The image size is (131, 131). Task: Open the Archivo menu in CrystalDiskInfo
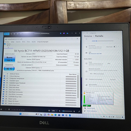pos(7,42)
